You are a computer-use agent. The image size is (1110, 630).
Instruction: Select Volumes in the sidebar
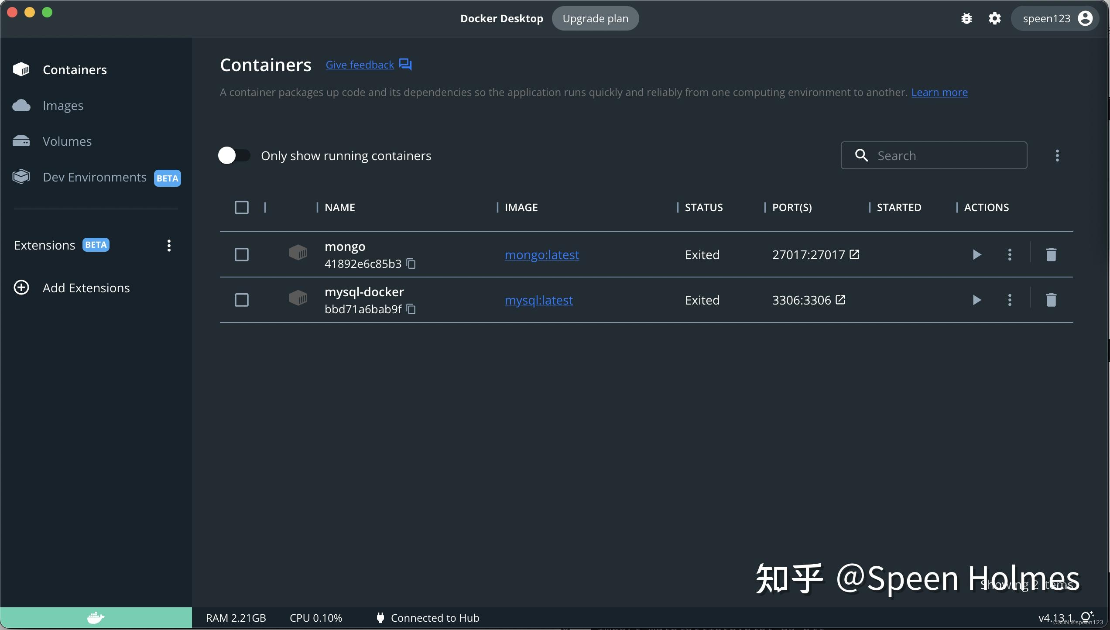[67, 141]
